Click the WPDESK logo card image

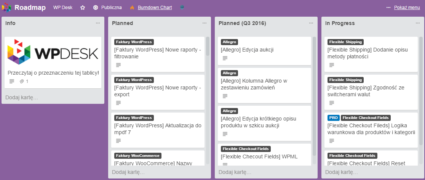[x=53, y=52]
